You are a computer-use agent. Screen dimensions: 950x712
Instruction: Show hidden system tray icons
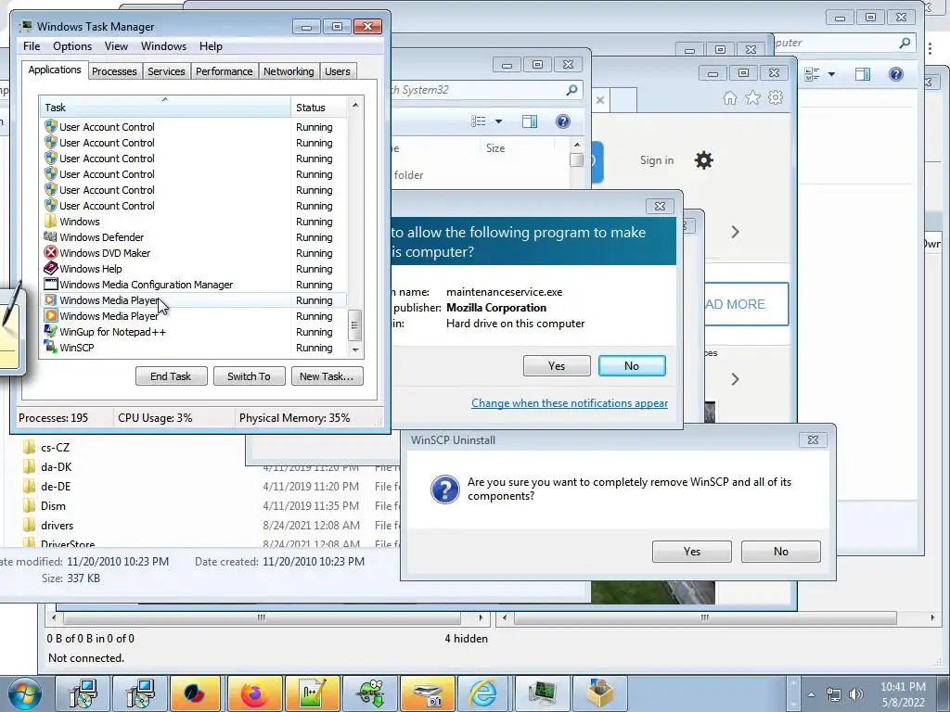point(811,694)
